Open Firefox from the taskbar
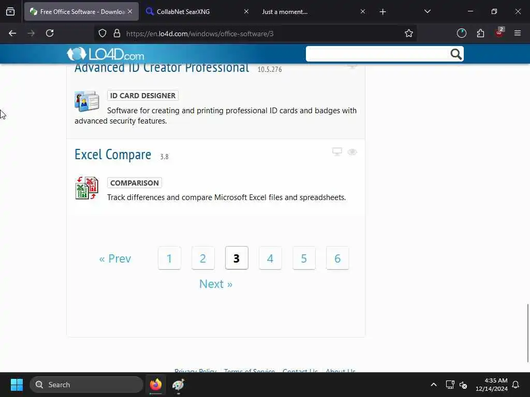This screenshot has width=530, height=397. point(155,385)
